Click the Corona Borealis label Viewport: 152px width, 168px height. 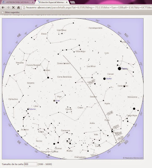coord(33,65)
